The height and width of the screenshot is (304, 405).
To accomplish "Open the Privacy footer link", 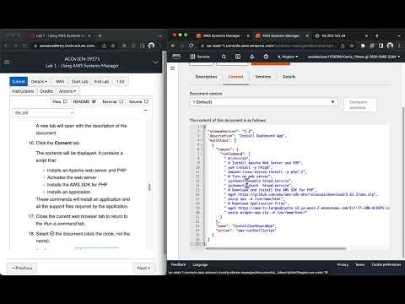I will pos(343,264).
